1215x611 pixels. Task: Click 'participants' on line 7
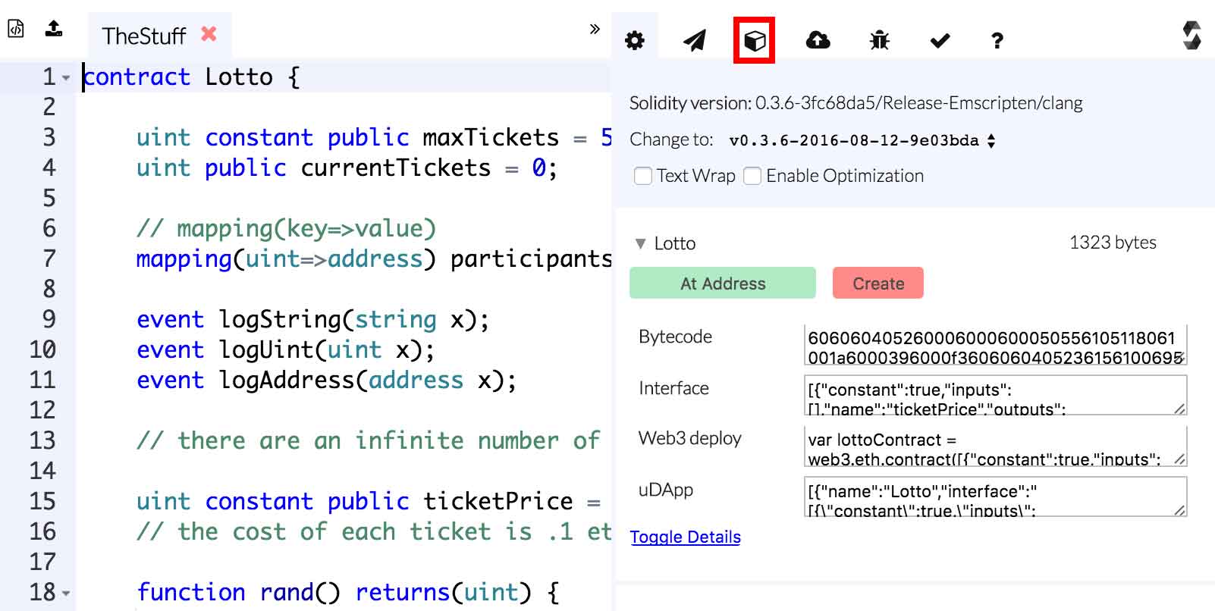531,258
